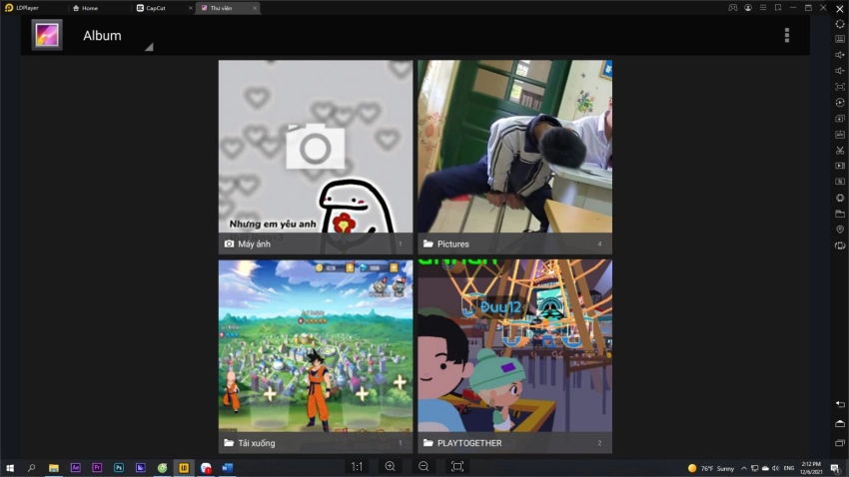
Task: Expand the system tray hidden icons chevron
Action: coord(743,467)
